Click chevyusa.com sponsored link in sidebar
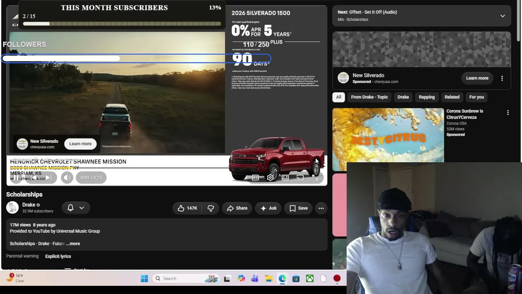Viewport: 522px width, 294px height. 386,82
